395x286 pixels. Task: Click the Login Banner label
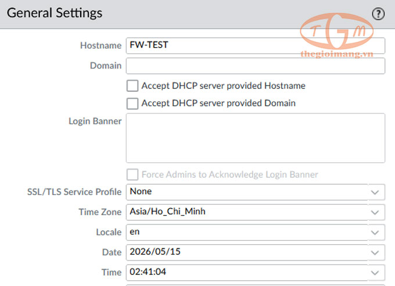click(95, 121)
